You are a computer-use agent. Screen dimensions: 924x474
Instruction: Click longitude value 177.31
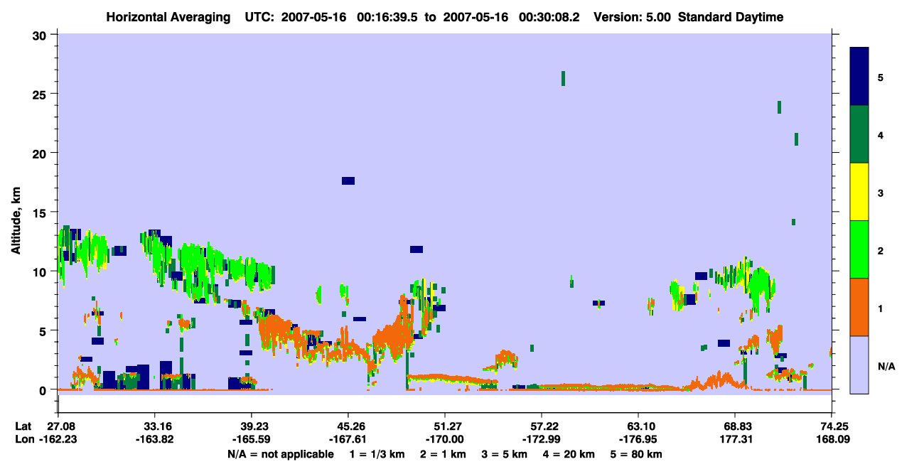[735, 439]
